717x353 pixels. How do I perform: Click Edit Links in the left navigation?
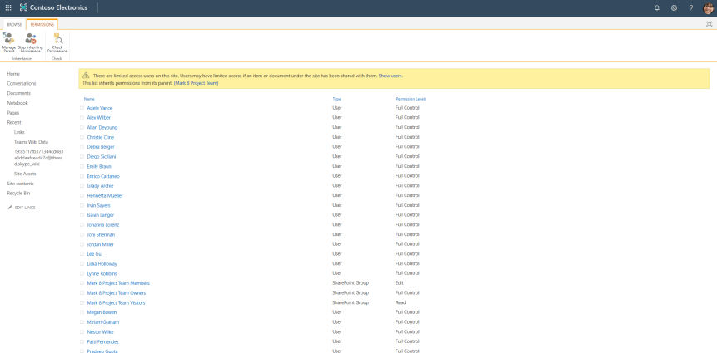24,207
